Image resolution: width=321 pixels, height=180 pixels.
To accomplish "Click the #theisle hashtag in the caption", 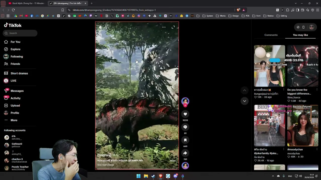I will tap(123, 160).
